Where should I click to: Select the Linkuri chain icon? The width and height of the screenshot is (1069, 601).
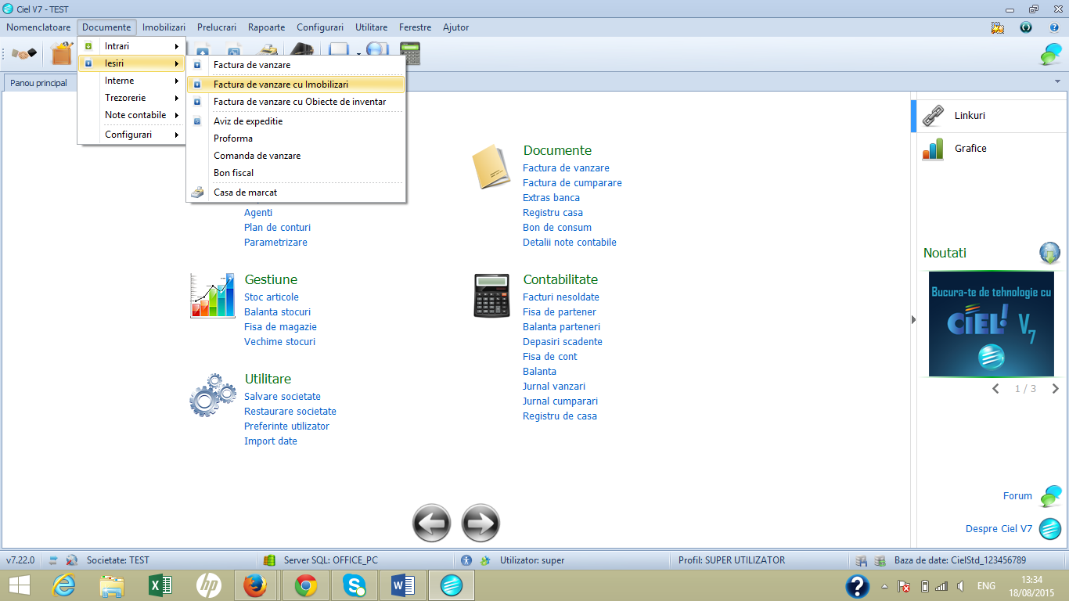click(933, 116)
